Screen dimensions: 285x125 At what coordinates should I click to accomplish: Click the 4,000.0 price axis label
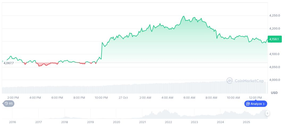pyautogui.click(x=275, y=80)
